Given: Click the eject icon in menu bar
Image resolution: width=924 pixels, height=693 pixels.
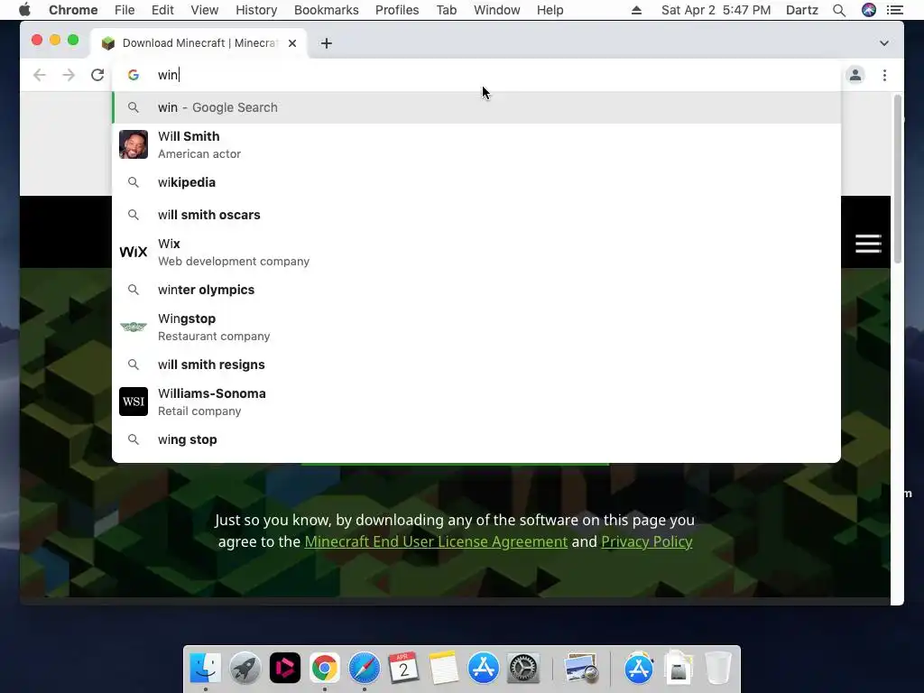Looking at the screenshot, I should 636,10.
